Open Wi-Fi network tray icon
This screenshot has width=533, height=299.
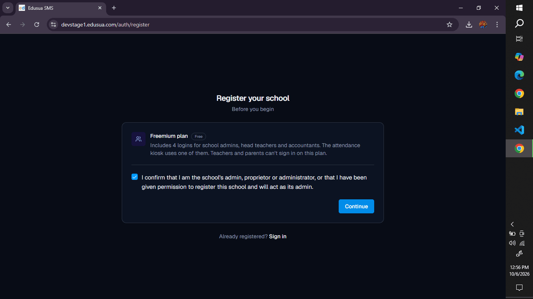point(522,243)
